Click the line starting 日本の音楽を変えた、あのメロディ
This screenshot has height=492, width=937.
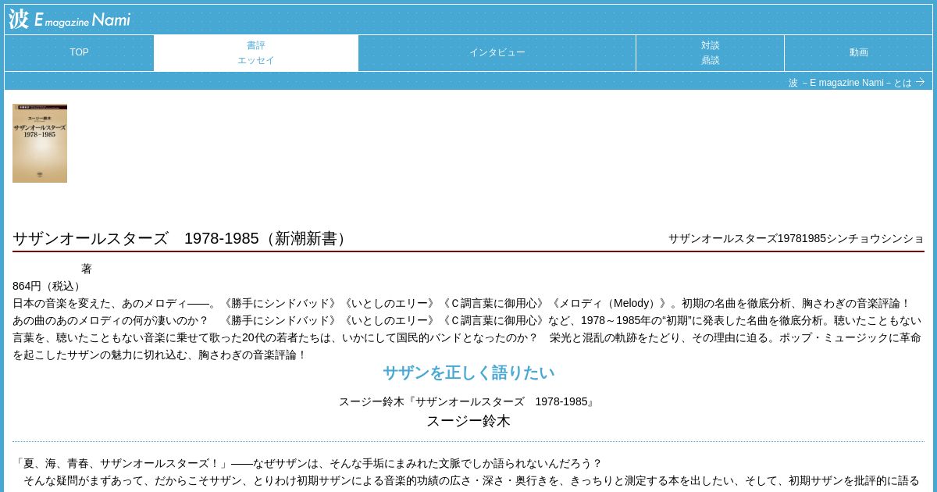coord(461,303)
